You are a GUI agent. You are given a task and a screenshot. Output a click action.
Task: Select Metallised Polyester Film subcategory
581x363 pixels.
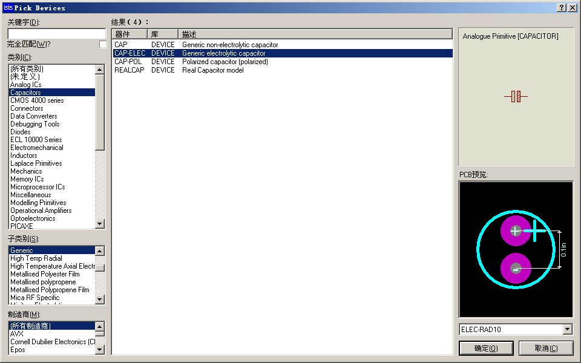point(52,274)
